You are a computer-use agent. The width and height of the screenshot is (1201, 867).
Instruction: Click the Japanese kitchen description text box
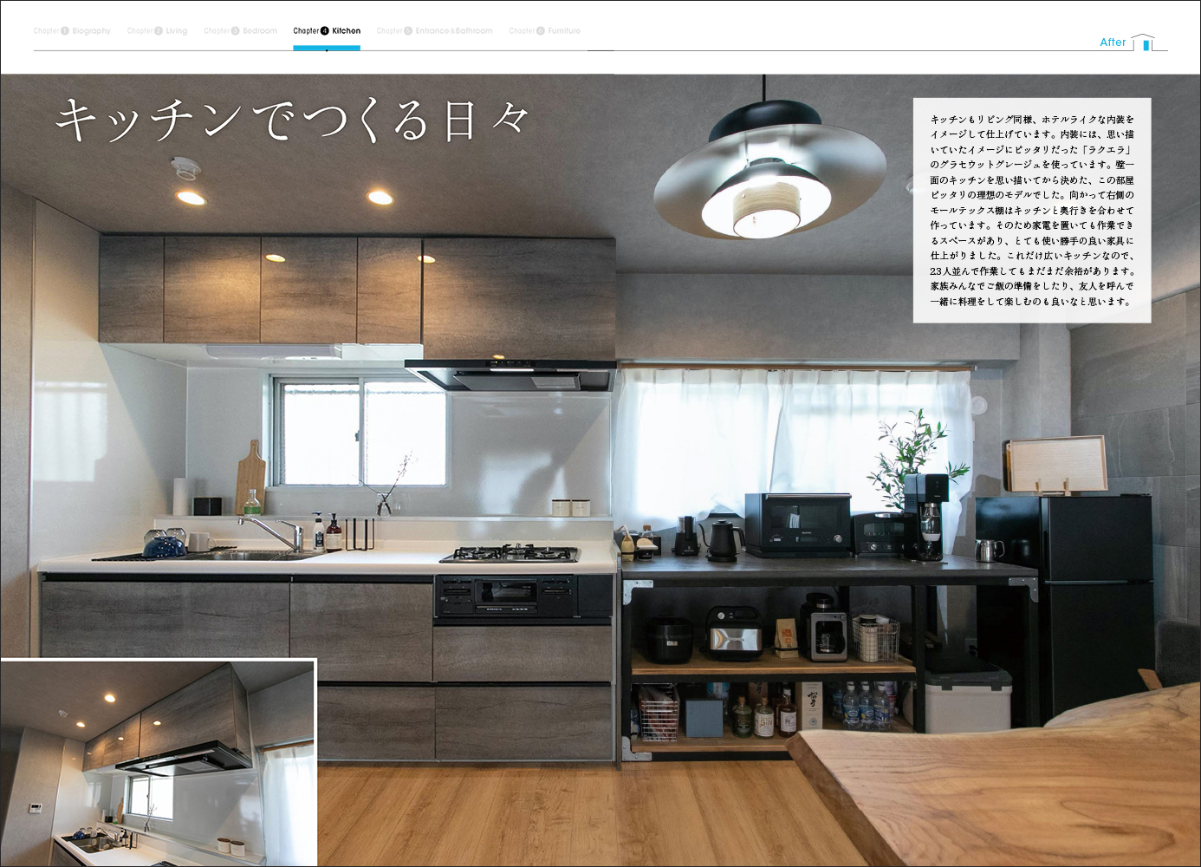tap(1031, 211)
